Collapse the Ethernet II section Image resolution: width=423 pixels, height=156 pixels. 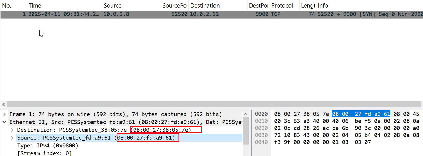point(4,122)
